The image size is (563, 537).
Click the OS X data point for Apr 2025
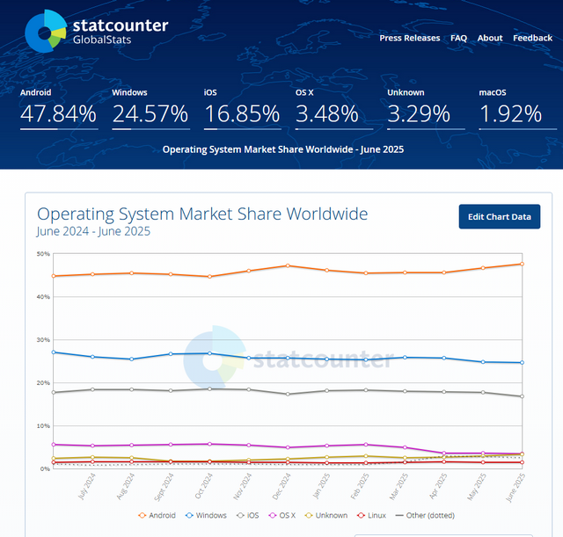(x=444, y=454)
